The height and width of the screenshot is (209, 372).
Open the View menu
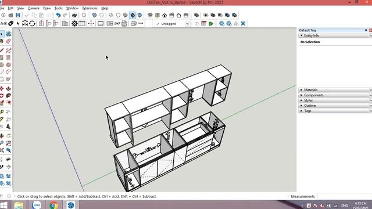coord(21,8)
